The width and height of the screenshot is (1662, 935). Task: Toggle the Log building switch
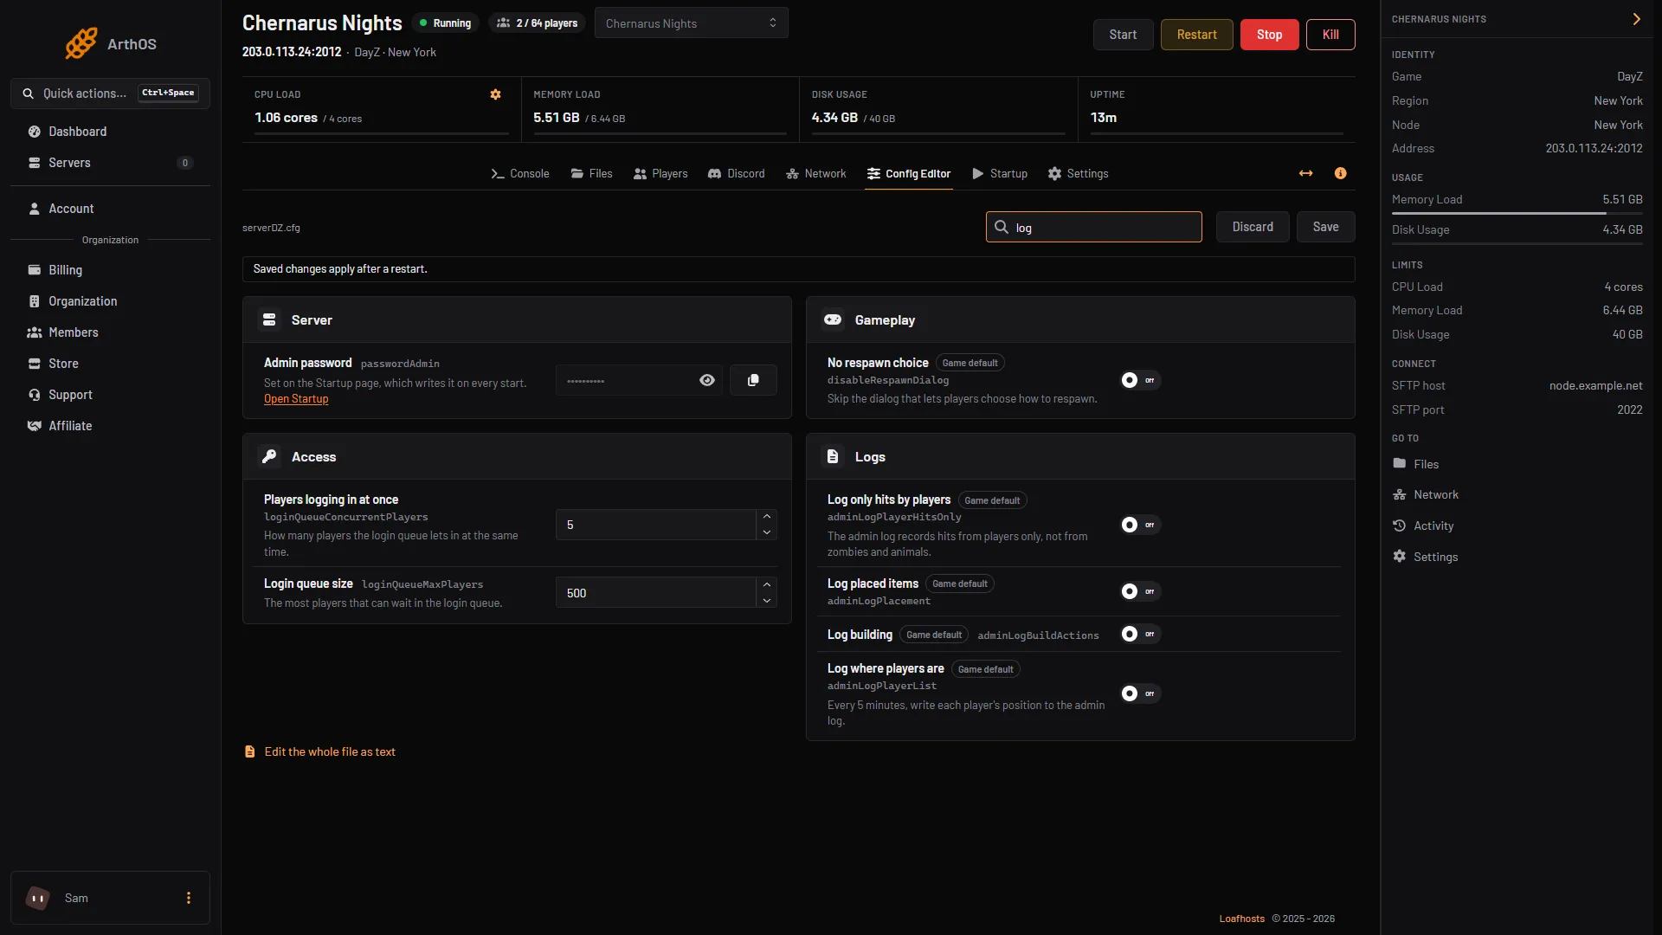(1139, 634)
